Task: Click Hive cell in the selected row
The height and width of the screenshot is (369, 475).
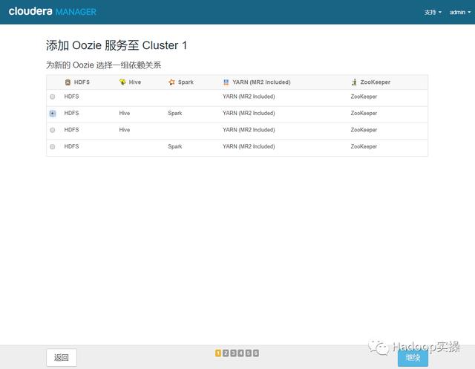Action: (125, 113)
